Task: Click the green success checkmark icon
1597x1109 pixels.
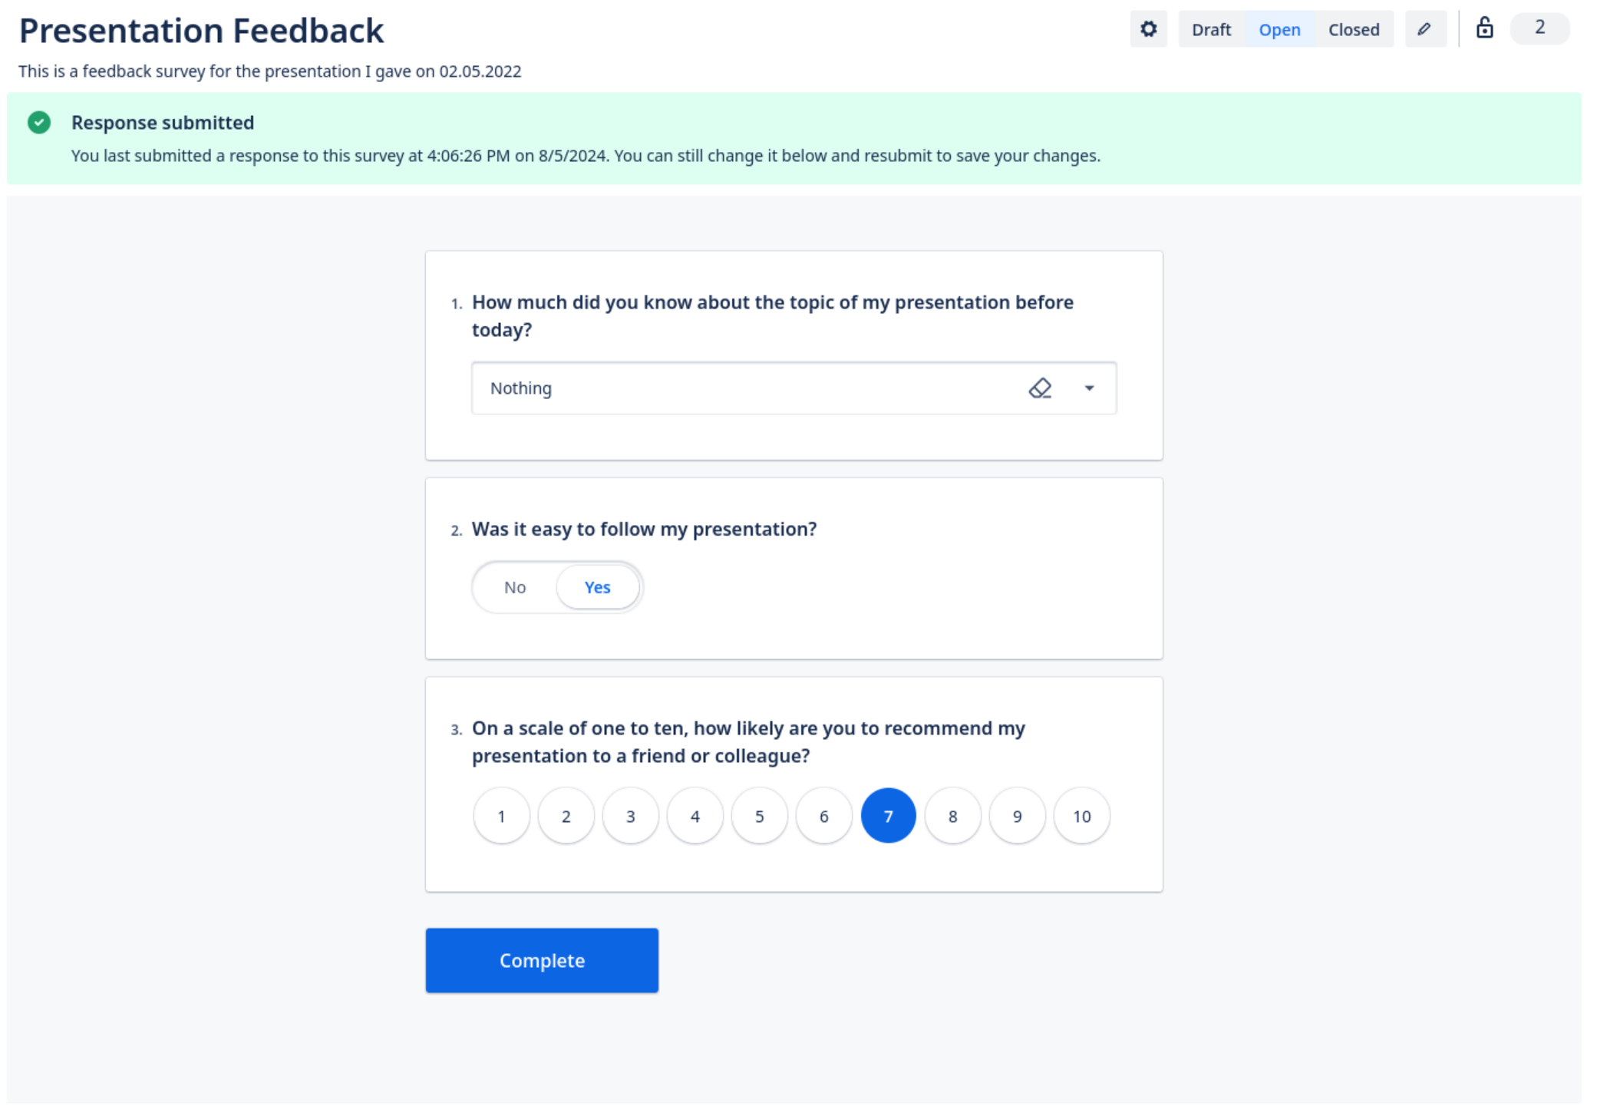Action: 39,123
